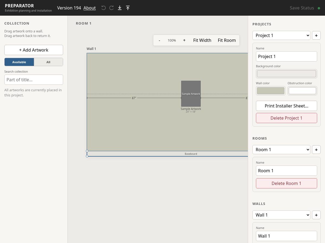This screenshot has height=243, width=325.
Task: Open the Wall color swatch
Action: pos(271,91)
